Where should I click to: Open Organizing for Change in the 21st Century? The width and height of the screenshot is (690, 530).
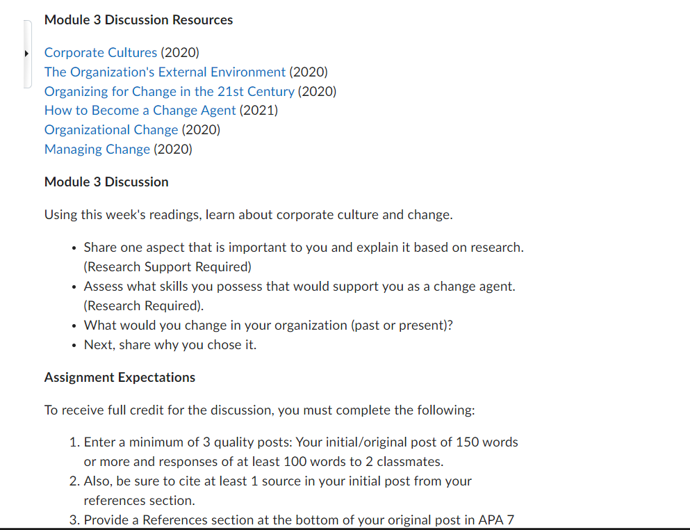pyautogui.click(x=170, y=91)
